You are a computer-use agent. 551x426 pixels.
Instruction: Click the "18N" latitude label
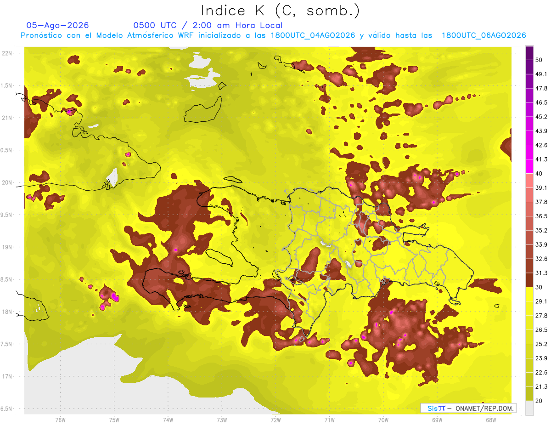click(8, 312)
